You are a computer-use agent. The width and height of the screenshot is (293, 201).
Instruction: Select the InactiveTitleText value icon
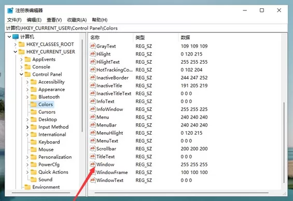coord(92,93)
